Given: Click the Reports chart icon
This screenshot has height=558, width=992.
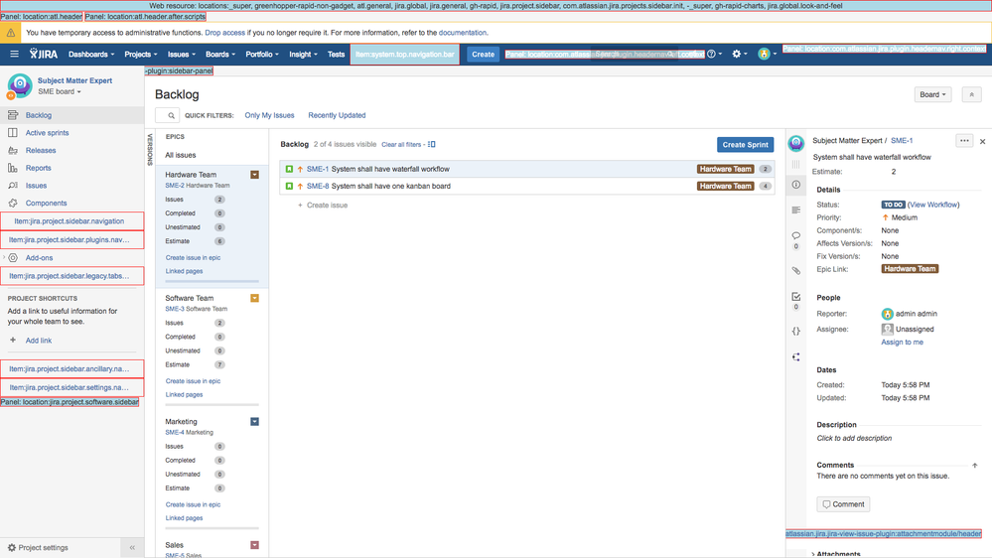Looking at the screenshot, I should pos(13,168).
